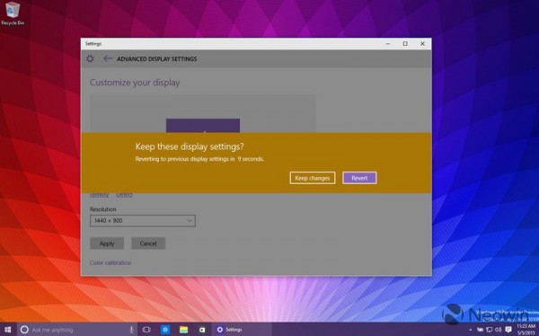This screenshot has width=539, height=336.
Task: Open the Windows Start menu
Action: coord(8,330)
